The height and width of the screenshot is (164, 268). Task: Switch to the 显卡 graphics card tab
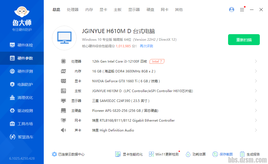coord(103,10)
